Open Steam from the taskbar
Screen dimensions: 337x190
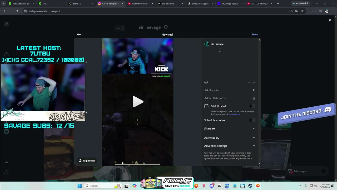250,186
